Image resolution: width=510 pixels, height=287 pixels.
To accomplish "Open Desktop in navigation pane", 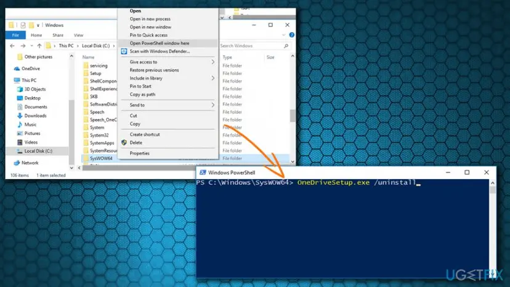I will coord(32,98).
